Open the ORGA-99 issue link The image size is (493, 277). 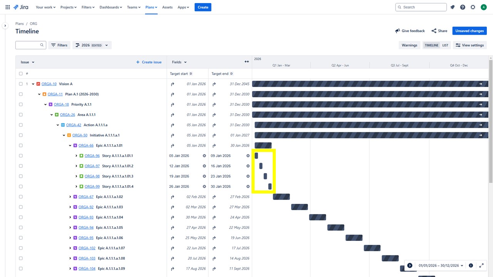pyautogui.click(x=92, y=187)
